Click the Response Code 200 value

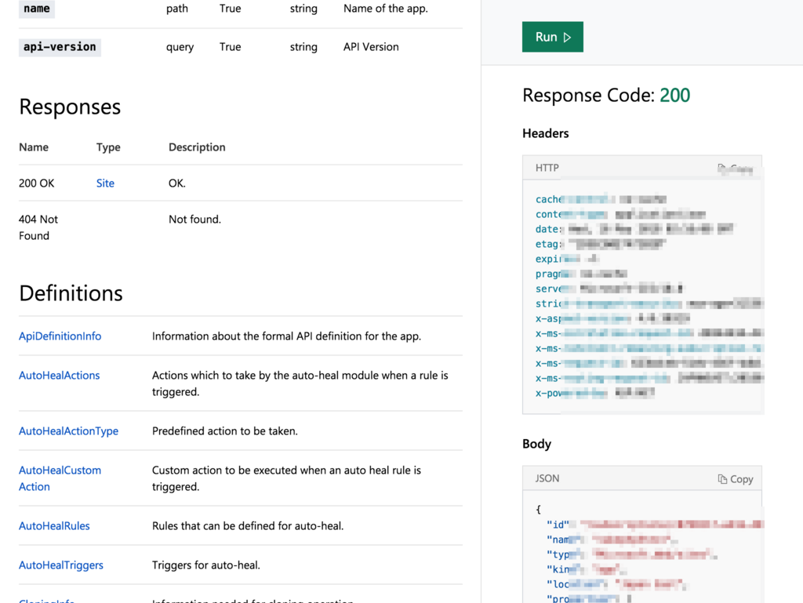tap(674, 95)
